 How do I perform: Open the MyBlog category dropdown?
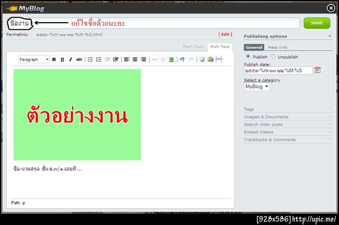(x=257, y=86)
